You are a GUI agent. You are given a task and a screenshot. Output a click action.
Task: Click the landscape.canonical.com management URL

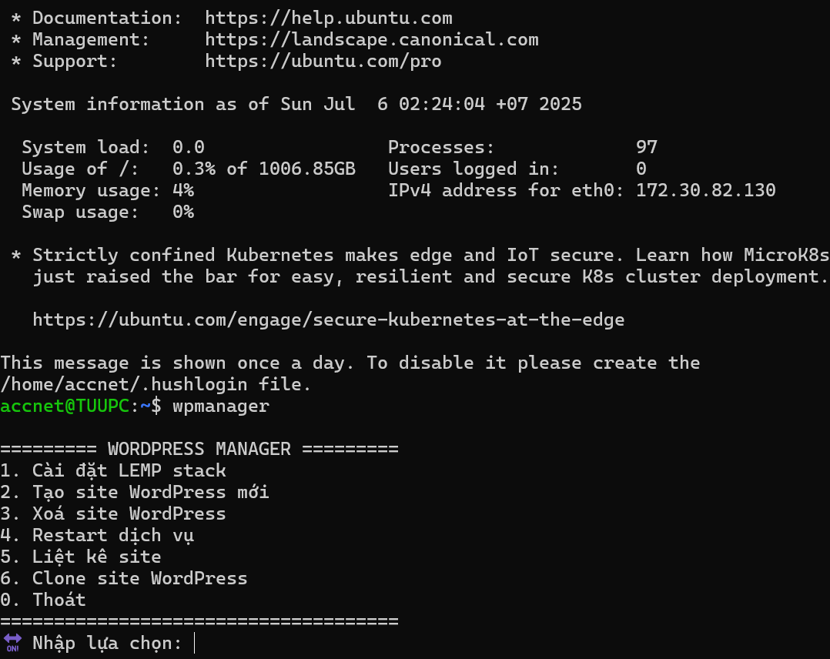pyautogui.click(x=372, y=40)
